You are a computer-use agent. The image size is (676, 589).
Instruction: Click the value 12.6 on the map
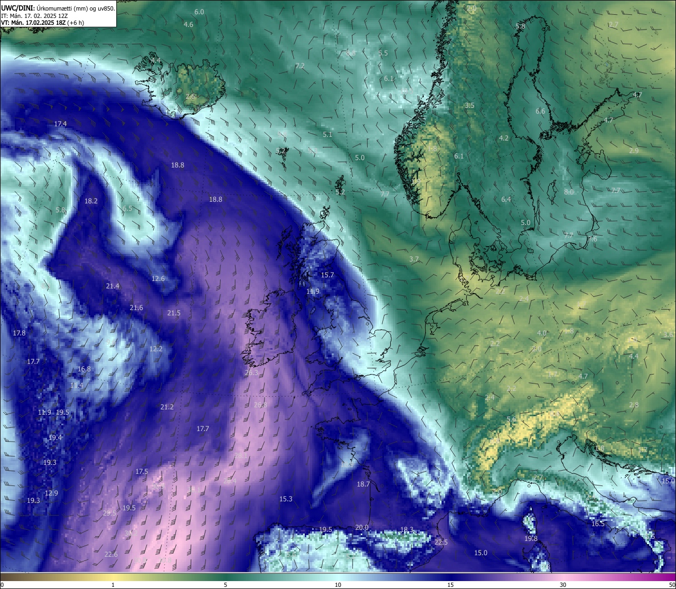[x=158, y=279]
